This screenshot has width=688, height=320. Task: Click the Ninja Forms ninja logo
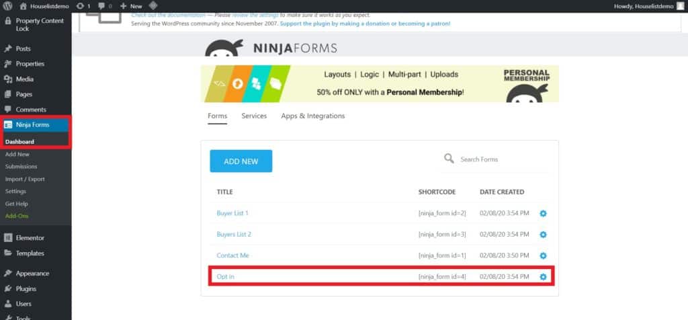point(224,48)
